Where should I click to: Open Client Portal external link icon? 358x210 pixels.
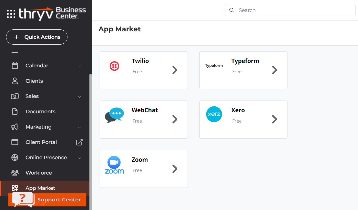click(x=79, y=142)
